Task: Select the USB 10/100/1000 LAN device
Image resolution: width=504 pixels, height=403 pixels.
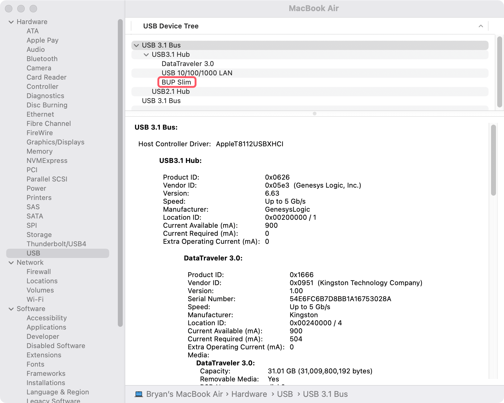Action: coord(197,73)
